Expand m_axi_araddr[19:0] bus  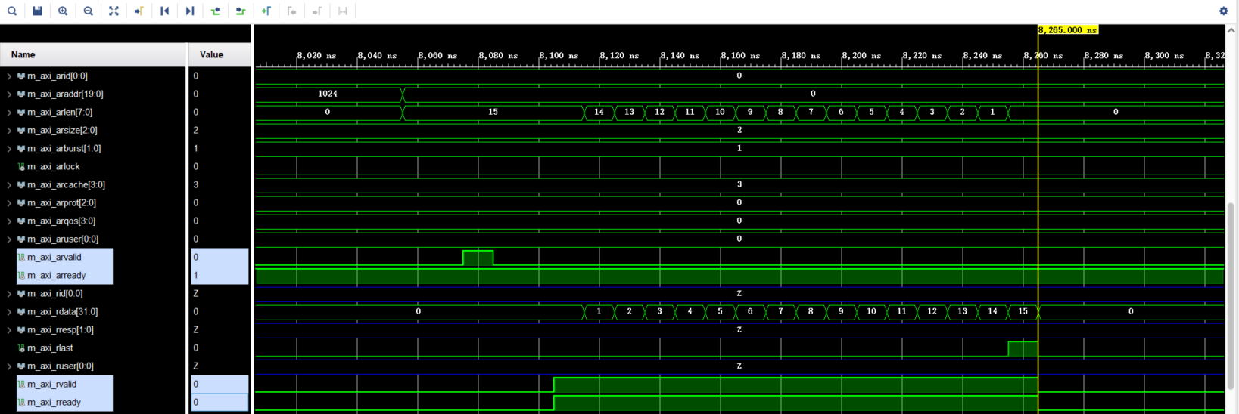tap(9, 94)
